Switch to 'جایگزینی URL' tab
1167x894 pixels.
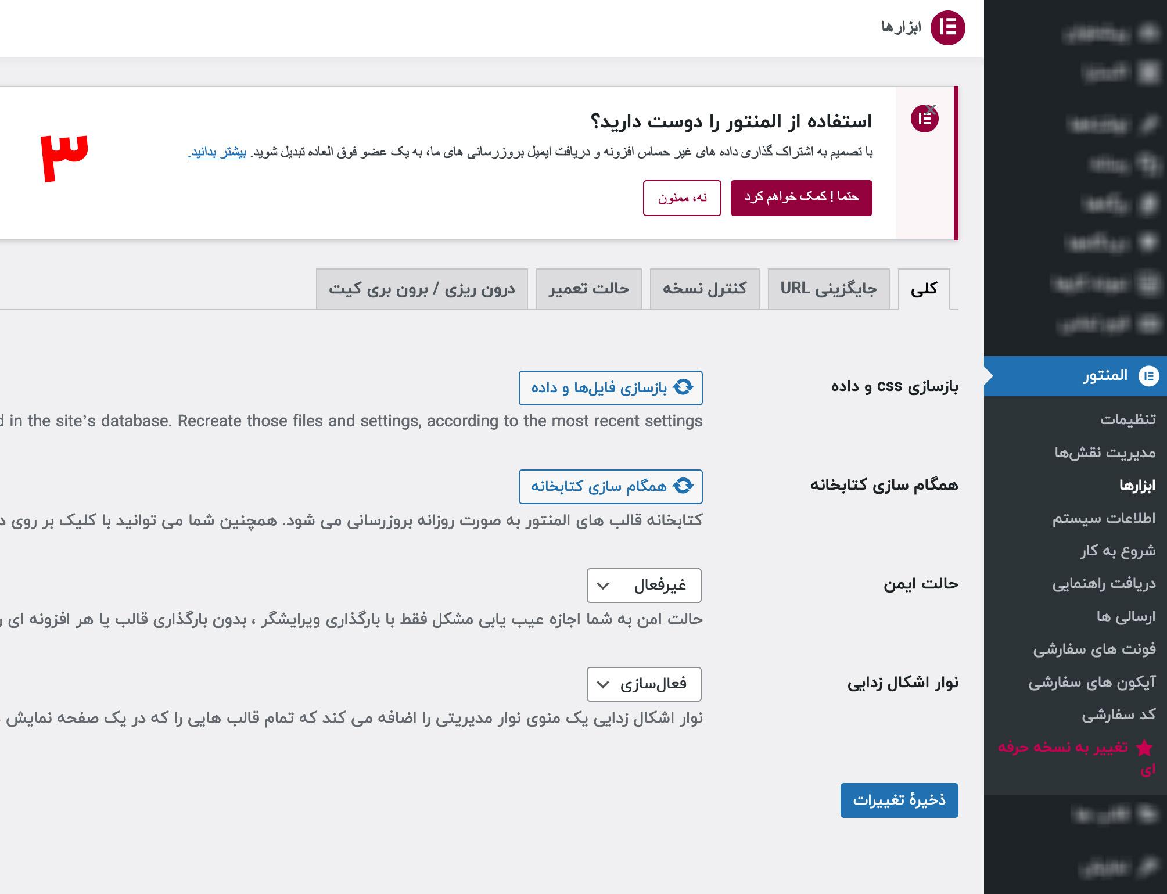pyautogui.click(x=828, y=289)
